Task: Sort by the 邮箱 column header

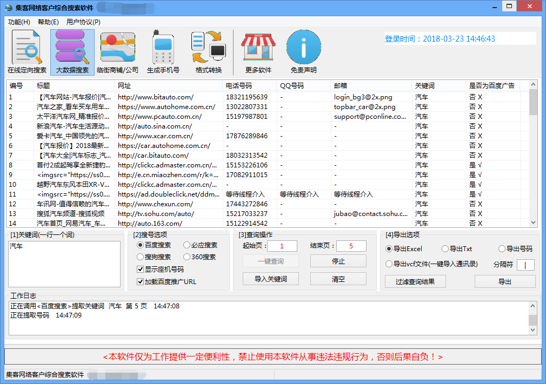Action: click(371, 85)
